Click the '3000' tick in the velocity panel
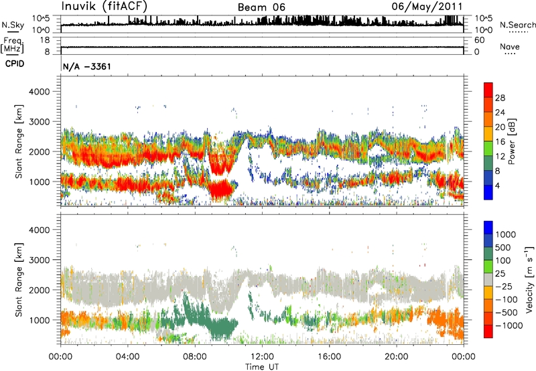Image resolution: width=536 pixels, height=371 pixels. pos(39,260)
